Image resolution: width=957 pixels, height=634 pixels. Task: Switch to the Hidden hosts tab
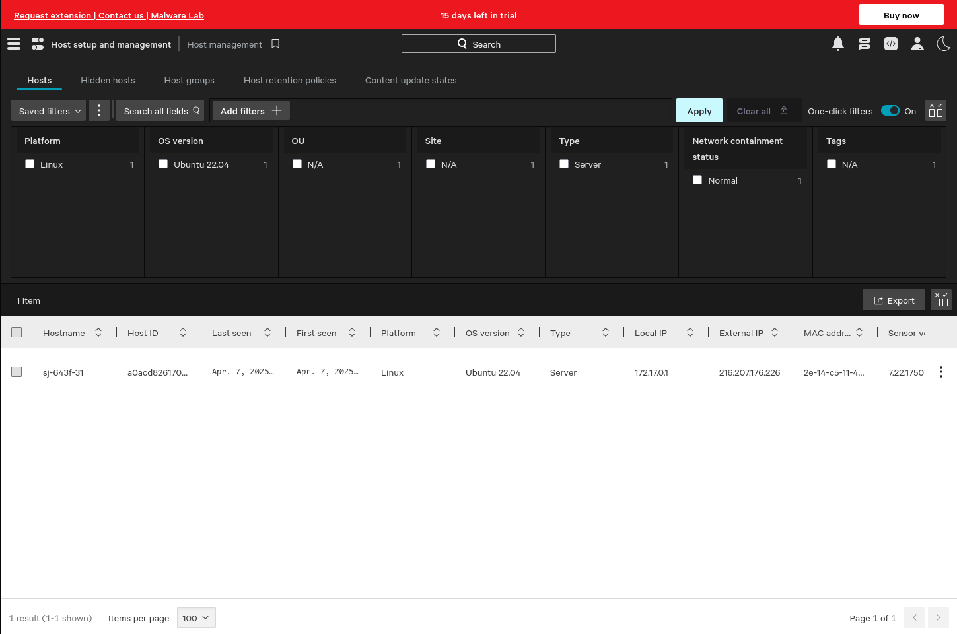click(108, 80)
